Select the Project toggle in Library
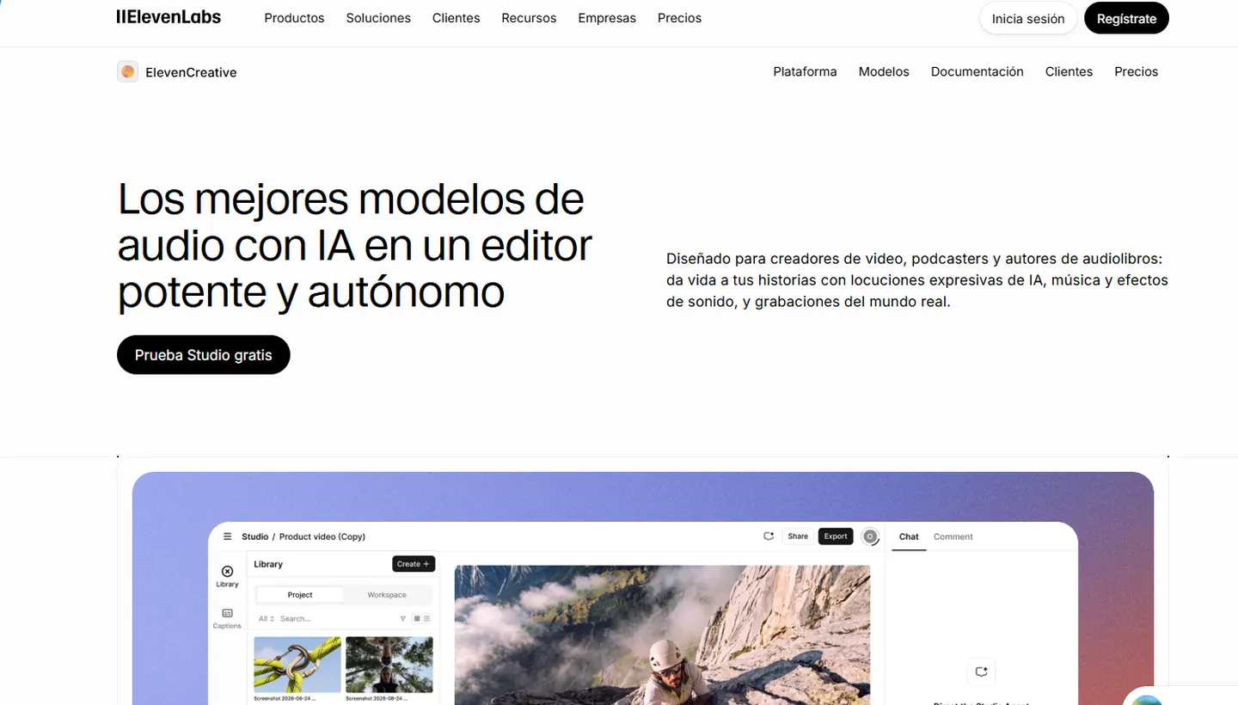This screenshot has height=705, width=1238. click(x=300, y=595)
